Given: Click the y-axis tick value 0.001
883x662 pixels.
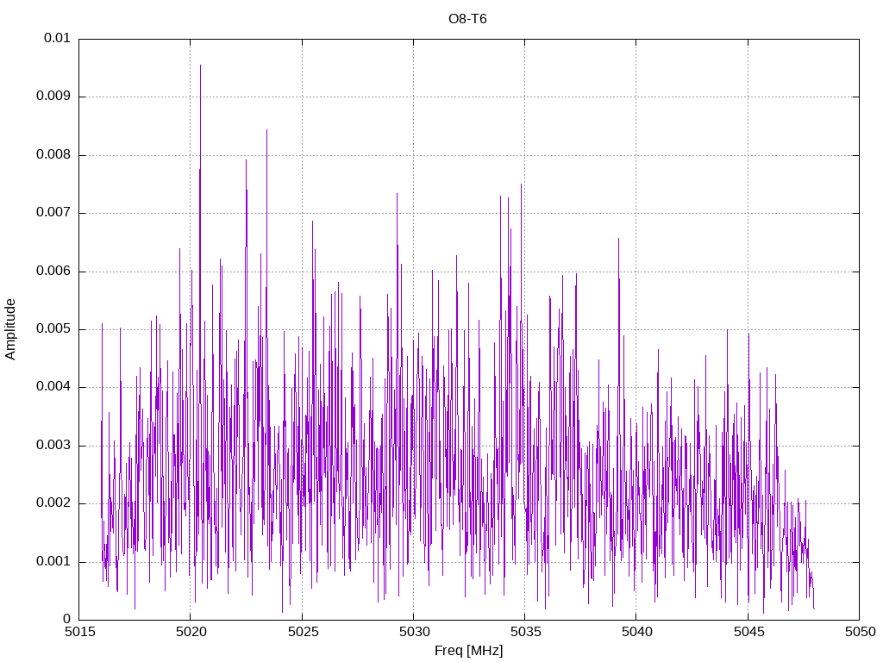Looking at the screenshot, I should pos(53,561).
